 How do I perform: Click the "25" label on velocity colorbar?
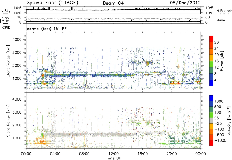216,118
